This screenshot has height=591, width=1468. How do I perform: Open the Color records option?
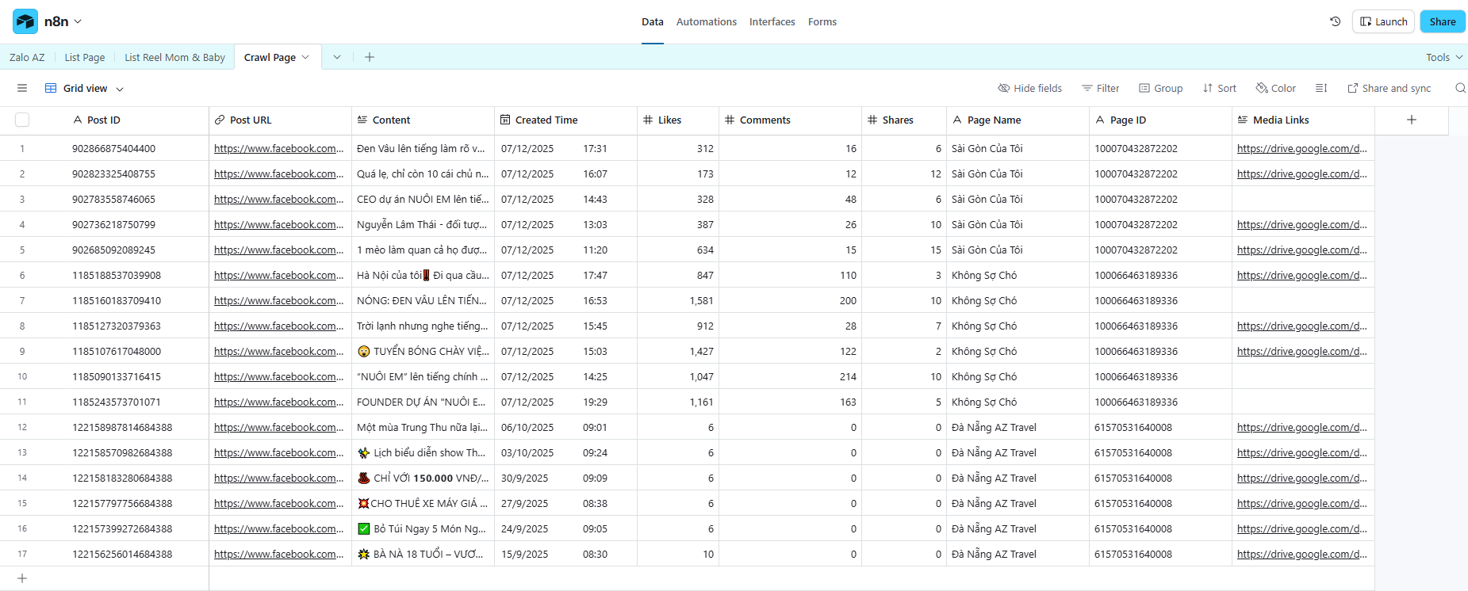(x=1275, y=88)
